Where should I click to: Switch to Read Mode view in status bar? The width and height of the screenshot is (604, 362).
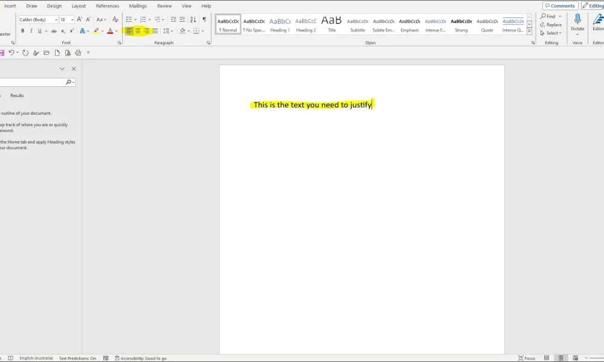pyautogui.click(x=546, y=358)
